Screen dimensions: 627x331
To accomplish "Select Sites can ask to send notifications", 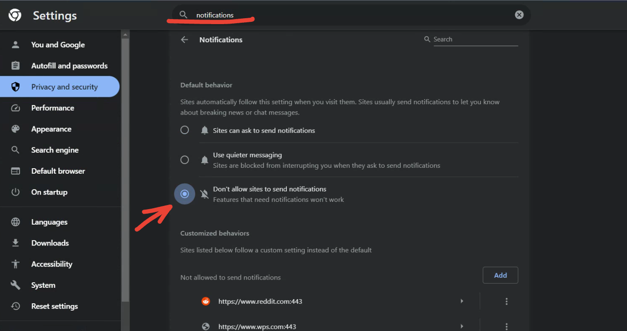I will [184, 130].
